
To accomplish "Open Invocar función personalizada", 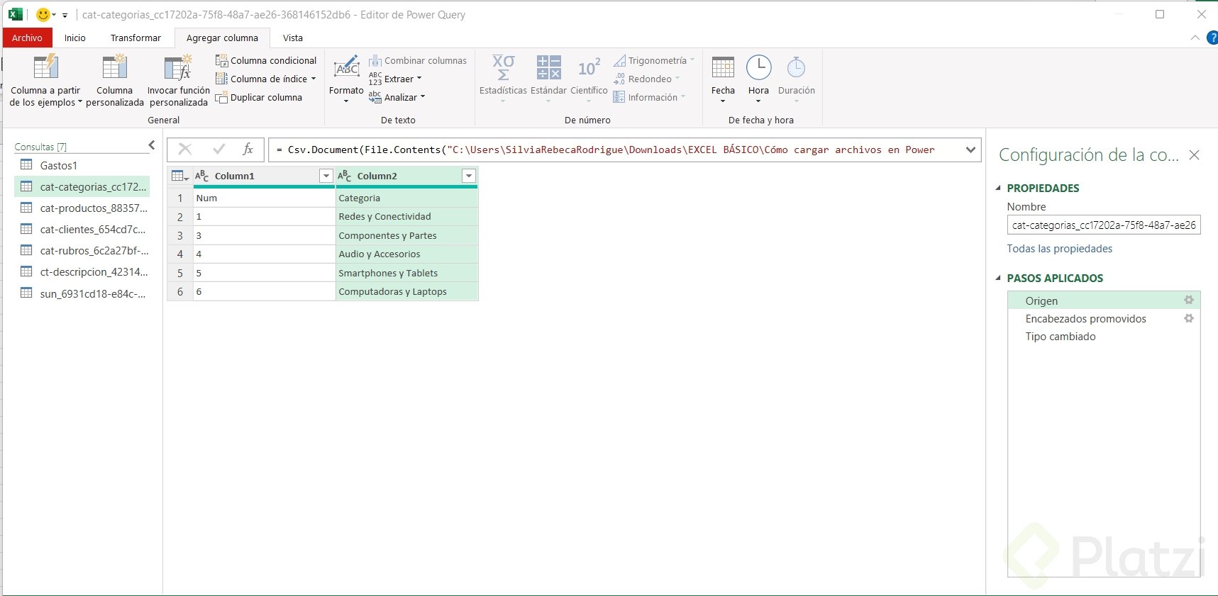I will click(179, 81).
